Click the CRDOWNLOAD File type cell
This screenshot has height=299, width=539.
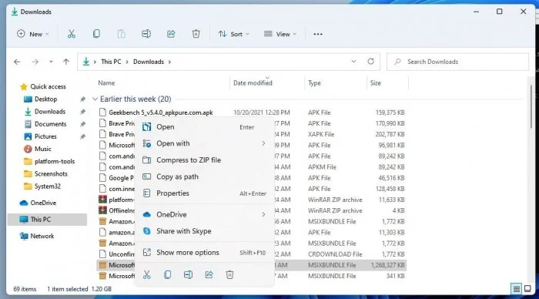click(x=335, y=254)
